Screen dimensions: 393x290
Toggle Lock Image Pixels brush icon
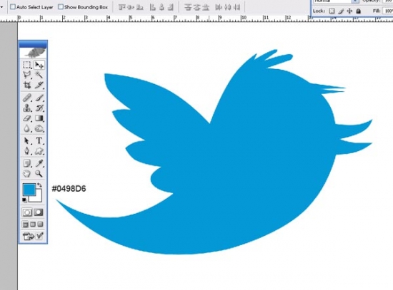[341, 11]
